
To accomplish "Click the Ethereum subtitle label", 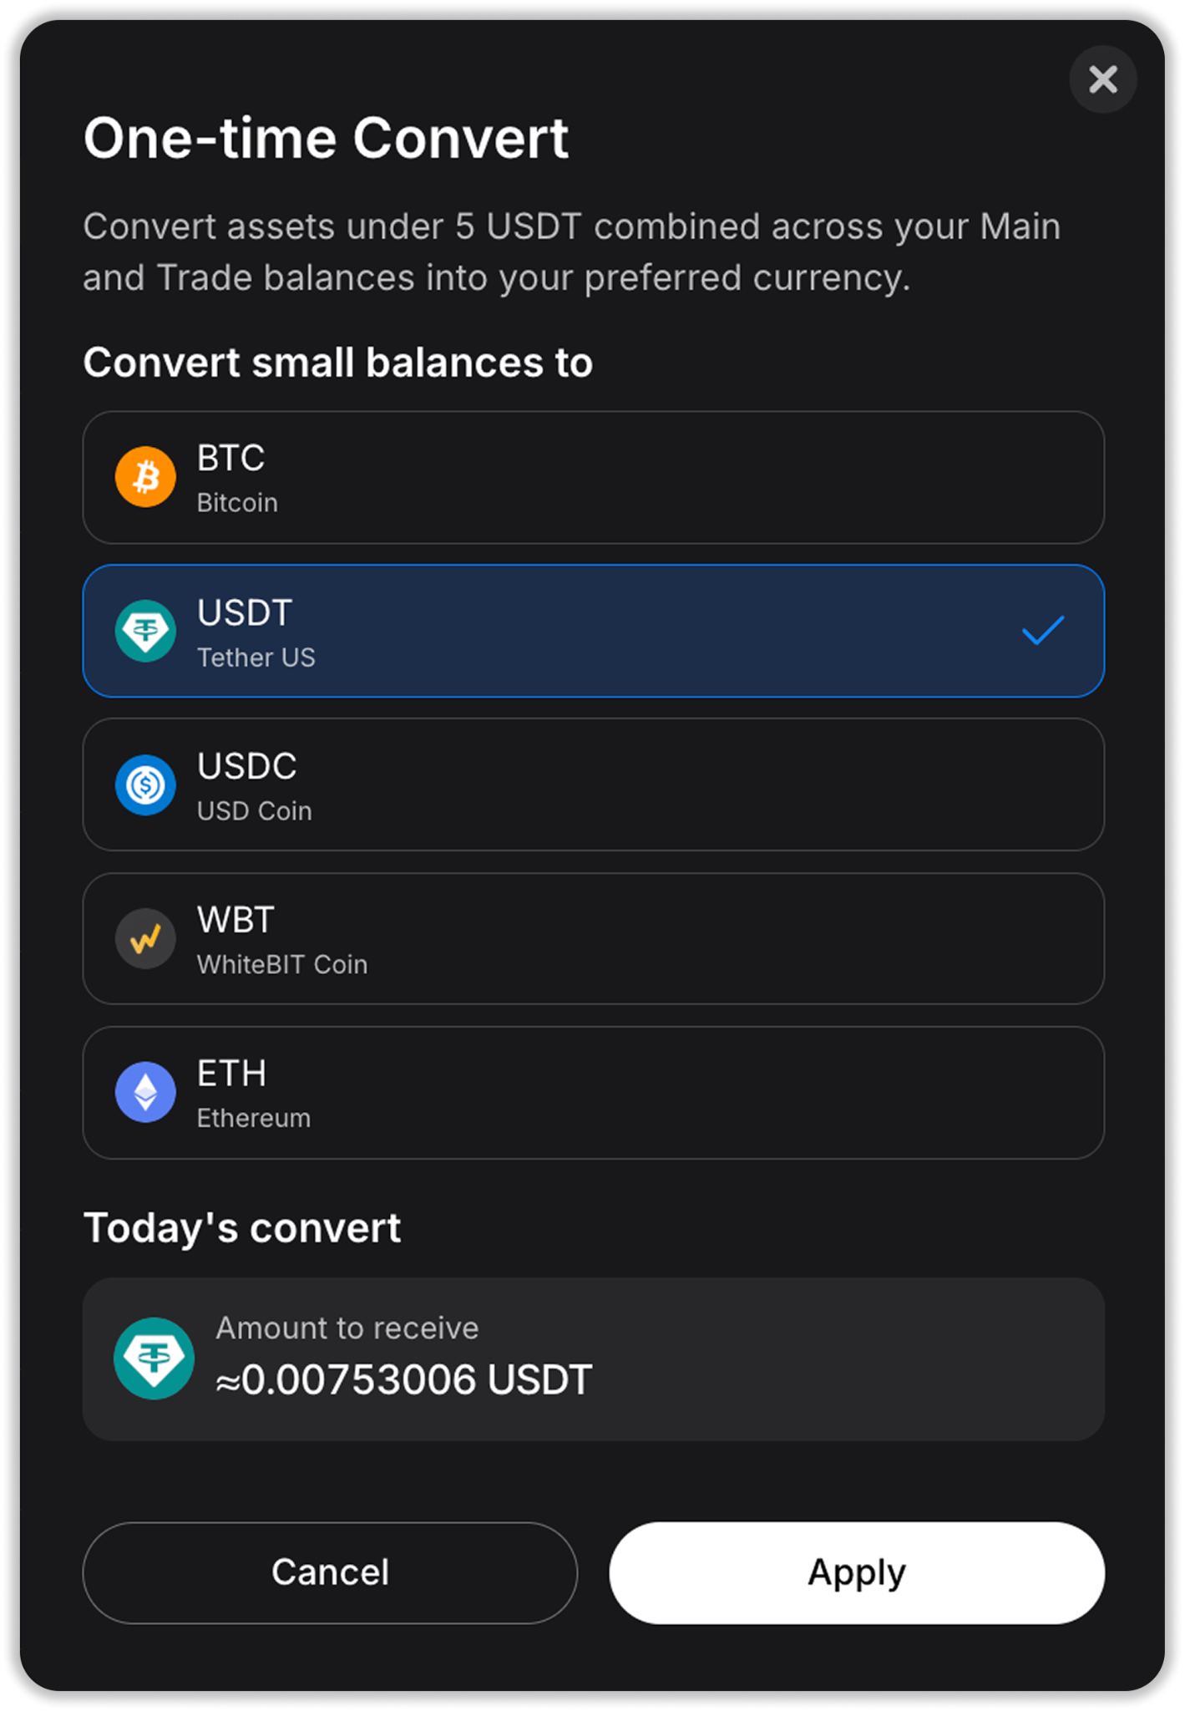I will (254, 1119).
